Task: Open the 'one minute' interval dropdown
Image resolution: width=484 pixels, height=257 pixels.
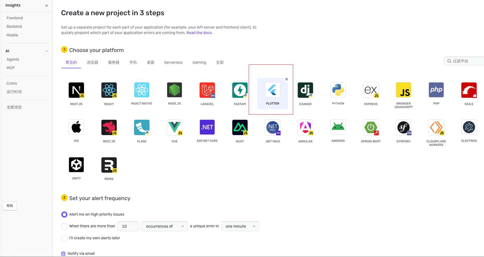Action: pyautogui.click(x=240, y=226)
